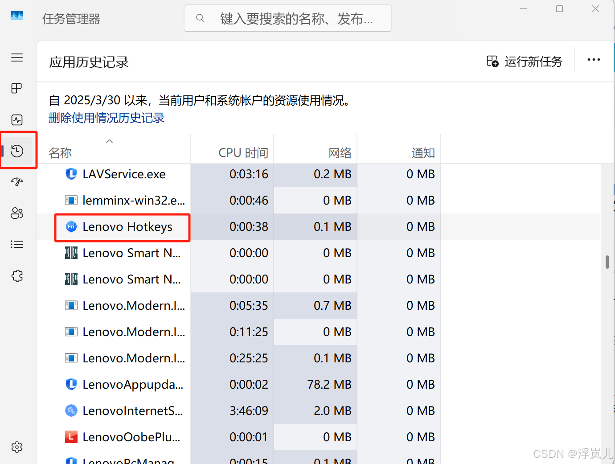Image resolution: width=615 pixels, height=464 pixels.
Task: Open the more options ellipsis menu
Action: pos(594,60)
